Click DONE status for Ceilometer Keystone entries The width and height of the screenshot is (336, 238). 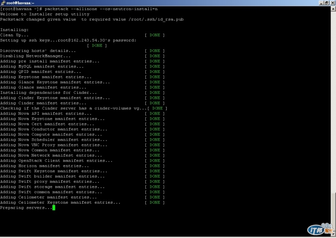(x=155, y=203)
